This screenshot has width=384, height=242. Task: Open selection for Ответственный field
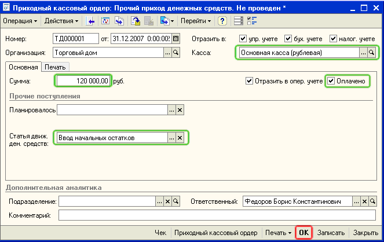point(356,201)
